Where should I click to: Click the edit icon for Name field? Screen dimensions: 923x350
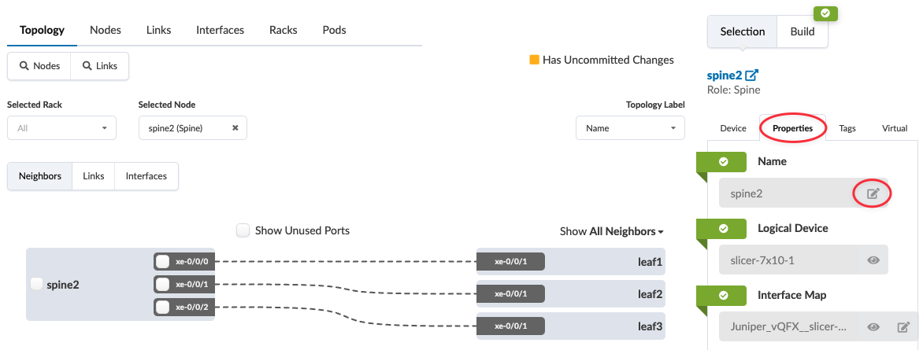pyautogui.click(x=873, y=193)
